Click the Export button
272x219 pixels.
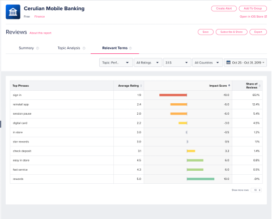pos(258,32)
